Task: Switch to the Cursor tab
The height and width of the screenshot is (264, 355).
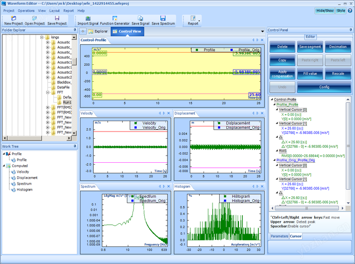Action: (x=296, y=236)
